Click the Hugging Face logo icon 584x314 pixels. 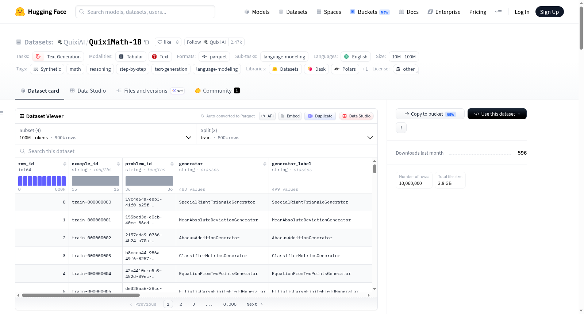coord(20,12)
